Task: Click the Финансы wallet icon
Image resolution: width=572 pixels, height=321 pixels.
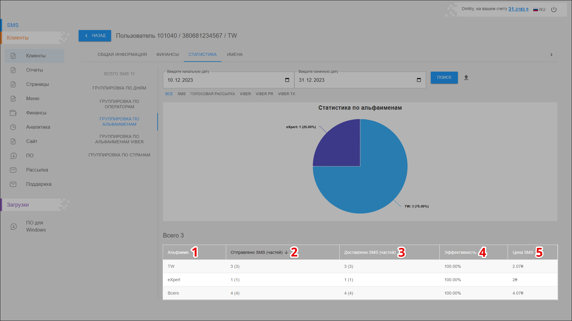Action: pos(13,113)
